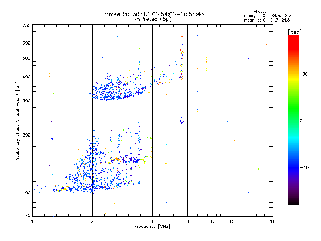Screen dimensions: 321x241
Task: Click the y-axis tick label '200'
Action: click(27, 135)
